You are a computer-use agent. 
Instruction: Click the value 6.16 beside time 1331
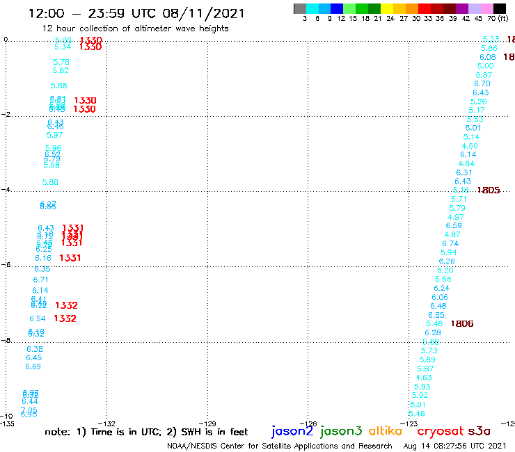(43, 258)
